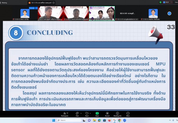Screen dimensions: 178x123
Task: Show next participants with the blue arrow
Action: [x=169, y=13]
